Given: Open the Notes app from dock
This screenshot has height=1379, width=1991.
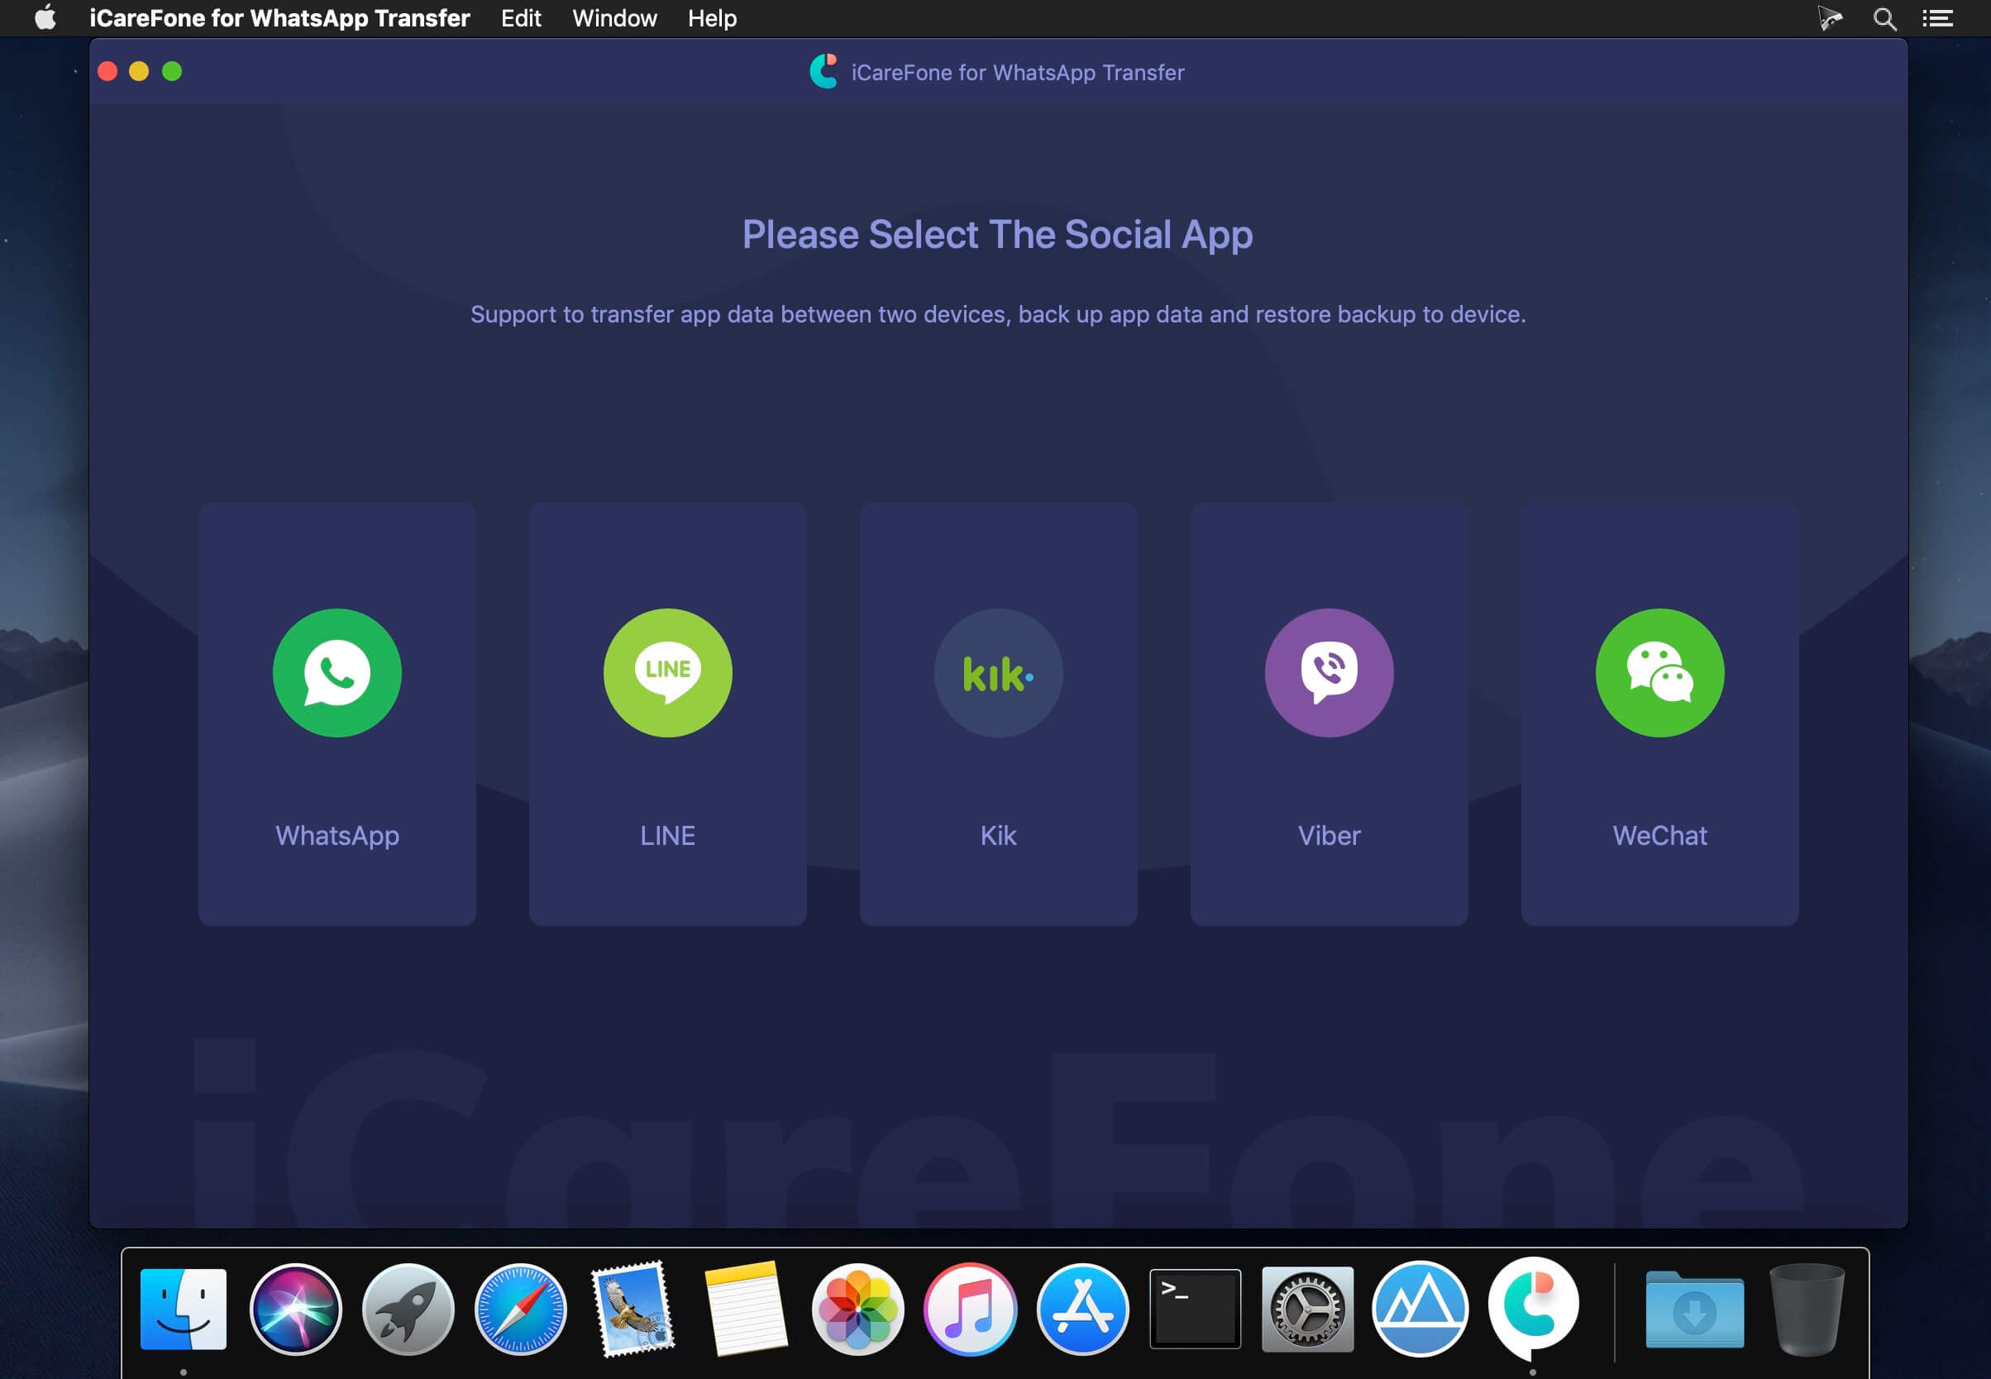Looking at the screenshot, I should (742, 1306).
